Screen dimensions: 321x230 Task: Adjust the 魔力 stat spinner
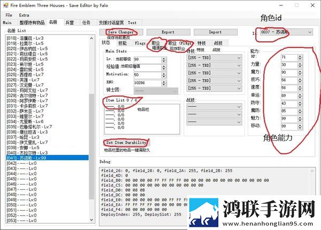tap(300, 72)
